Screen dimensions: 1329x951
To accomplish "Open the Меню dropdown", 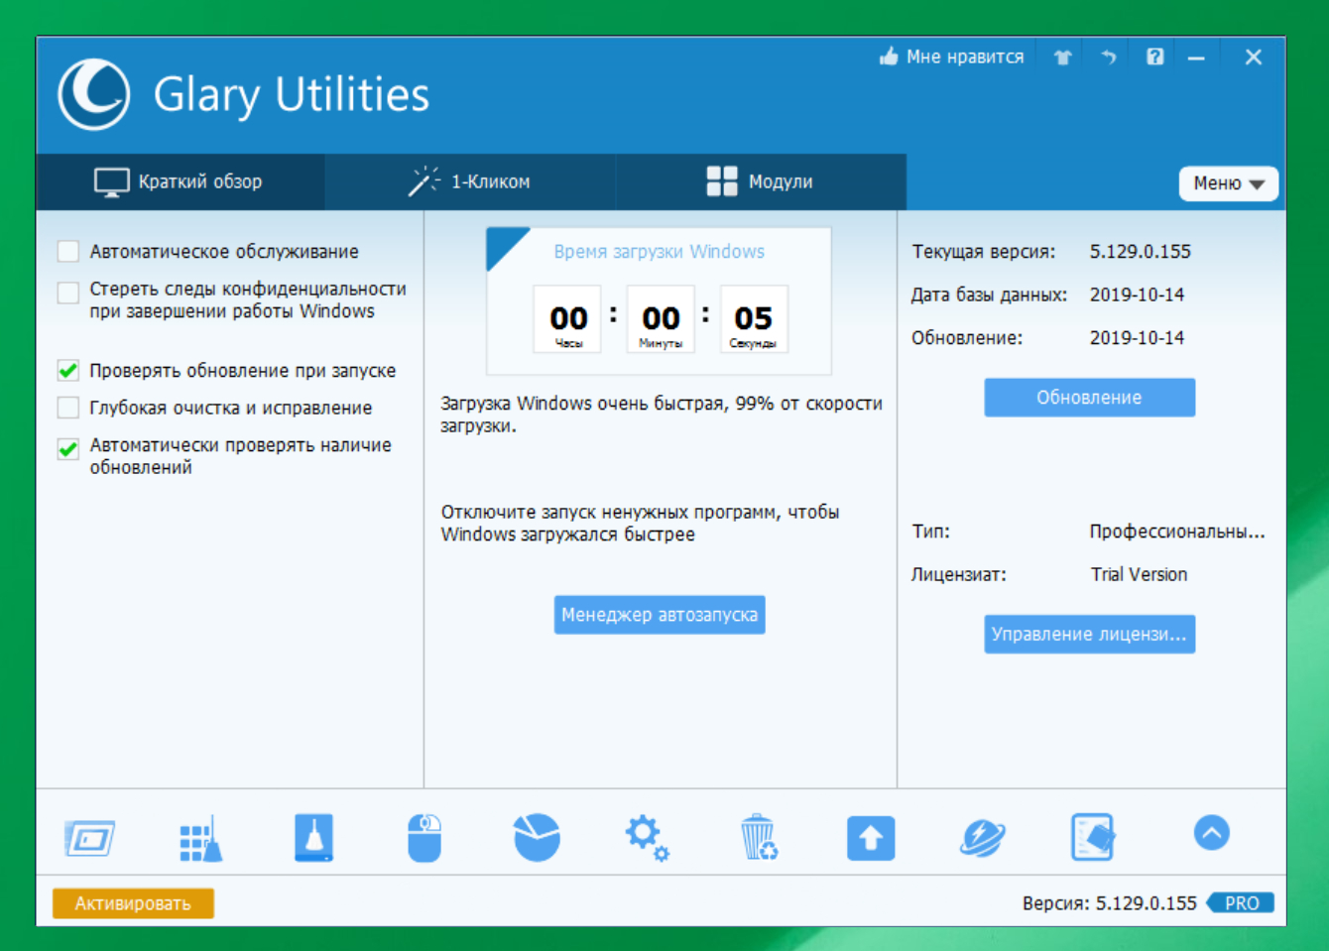I will (x=1228, y=183).
